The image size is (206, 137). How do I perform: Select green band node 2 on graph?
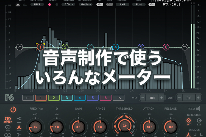65,47
